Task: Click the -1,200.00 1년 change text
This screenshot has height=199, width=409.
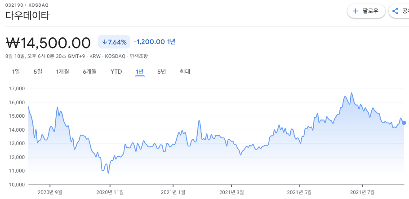Action: click(155, 42)
